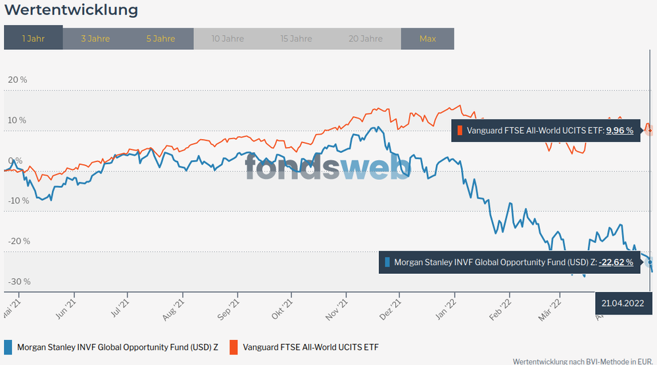Click the blue Morgan Stanley legend swatch

pyautogui.click(x=8, y=347)
